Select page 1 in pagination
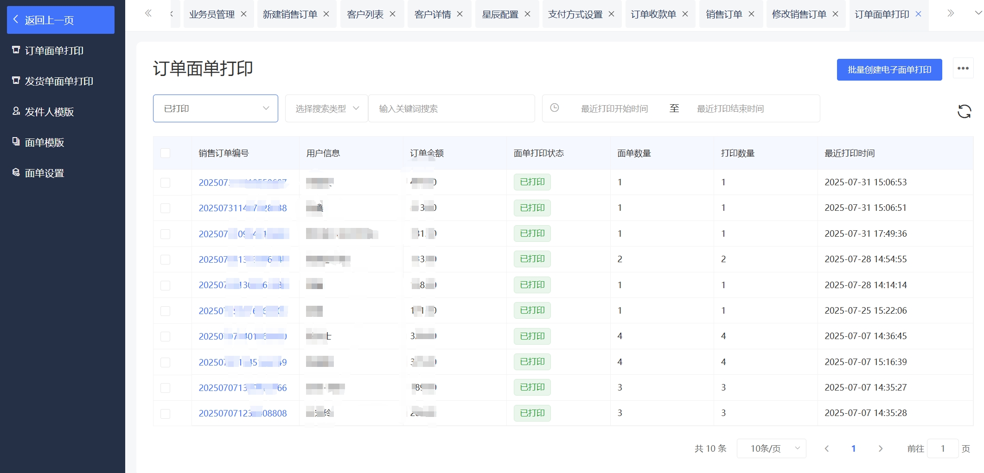The height and width of the screenshot is (473, 984). pos(853,448)
